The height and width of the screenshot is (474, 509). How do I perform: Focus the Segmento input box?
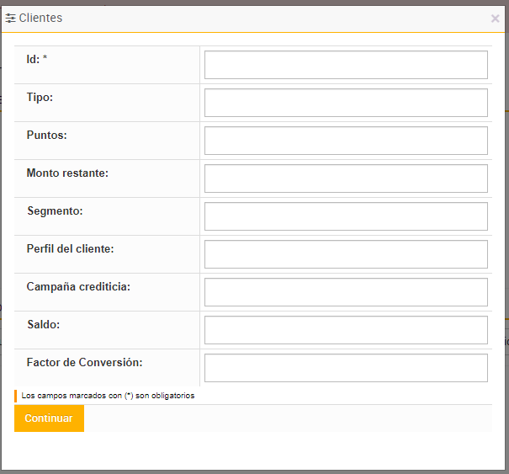point(346,216)
